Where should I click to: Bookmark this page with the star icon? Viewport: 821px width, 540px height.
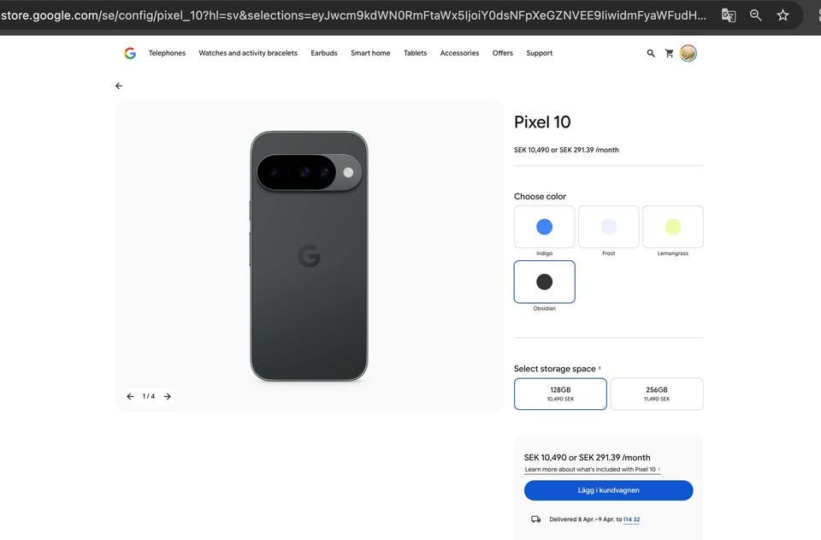[783, 15]
